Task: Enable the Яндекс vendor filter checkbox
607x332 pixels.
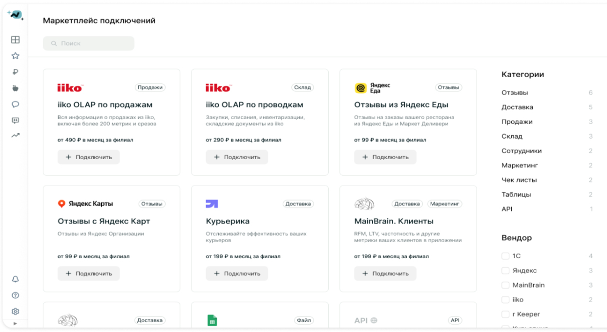Action: [505, 270]
